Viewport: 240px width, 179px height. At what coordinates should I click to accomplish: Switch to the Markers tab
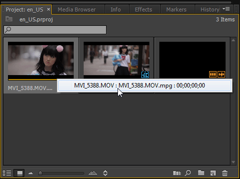click(176, 9)
